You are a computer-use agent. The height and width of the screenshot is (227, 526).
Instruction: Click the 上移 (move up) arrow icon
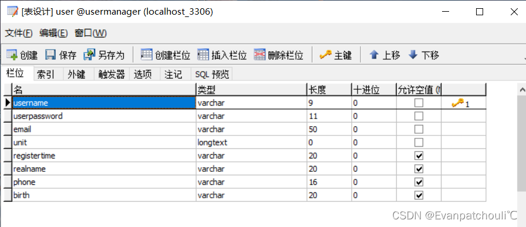(374, 55)
